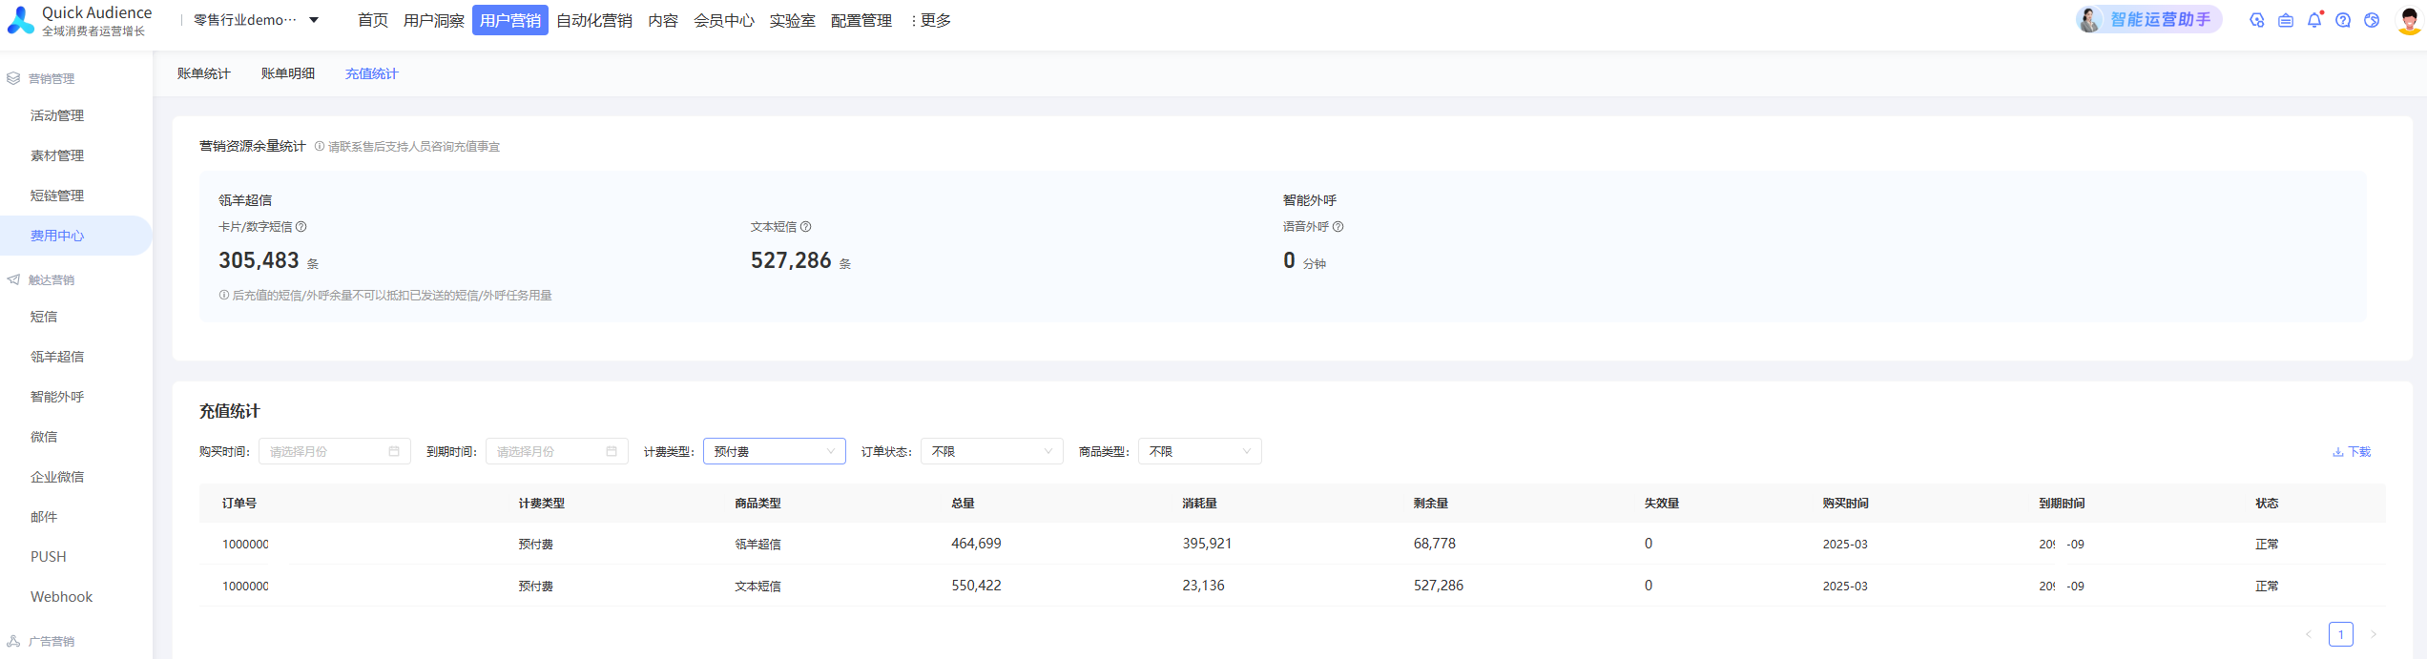
Task: Open the notification bell
Action: click(x=2314, y=20)
